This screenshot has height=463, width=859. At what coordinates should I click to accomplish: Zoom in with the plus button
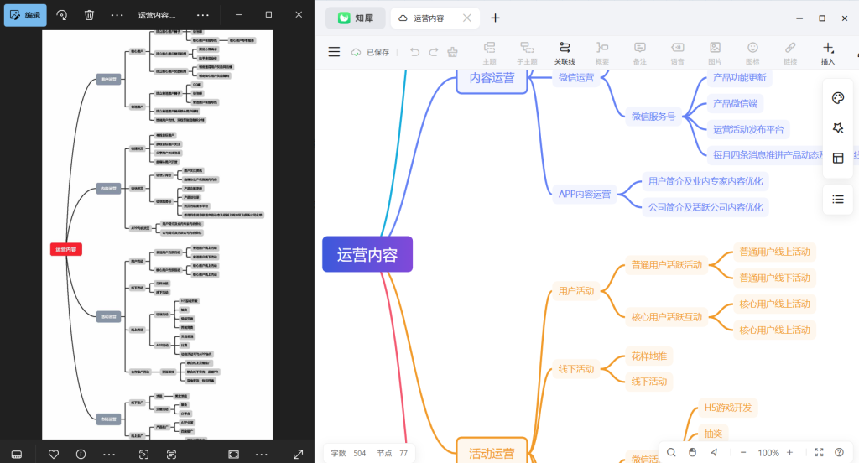pos(789,453)
